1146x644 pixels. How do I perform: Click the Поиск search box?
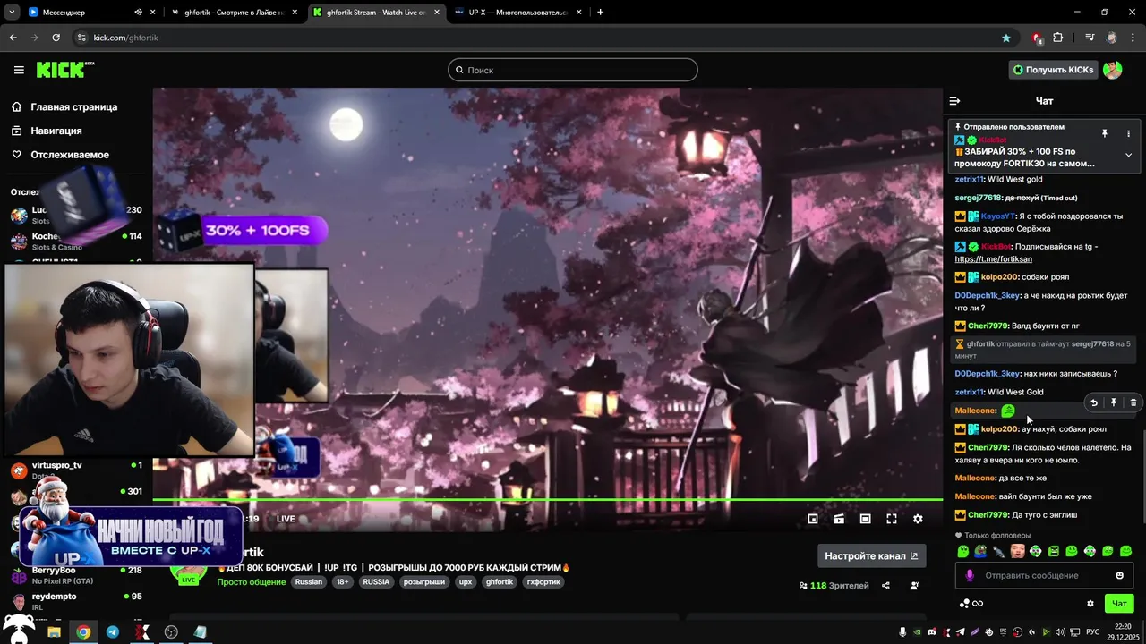click(573, 70)
